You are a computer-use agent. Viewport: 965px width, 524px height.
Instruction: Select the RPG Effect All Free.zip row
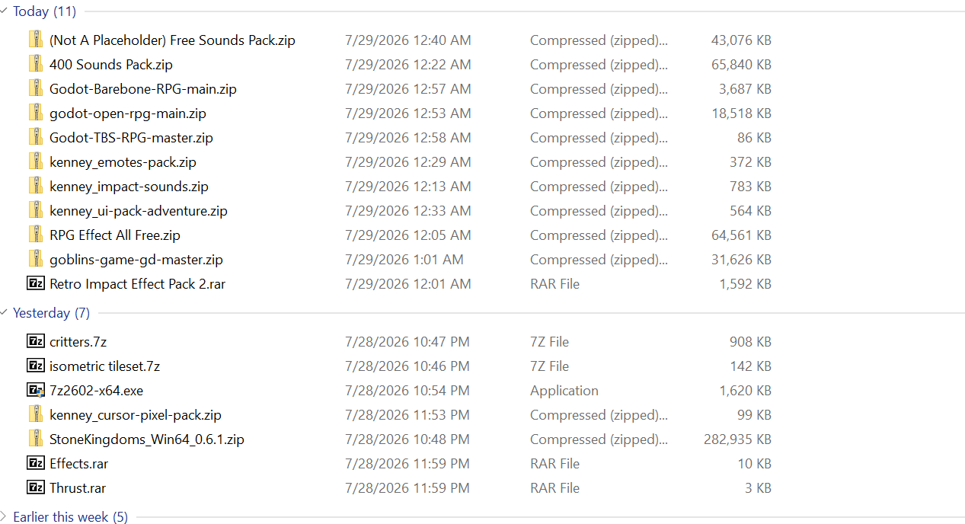[x=399, y=235]
